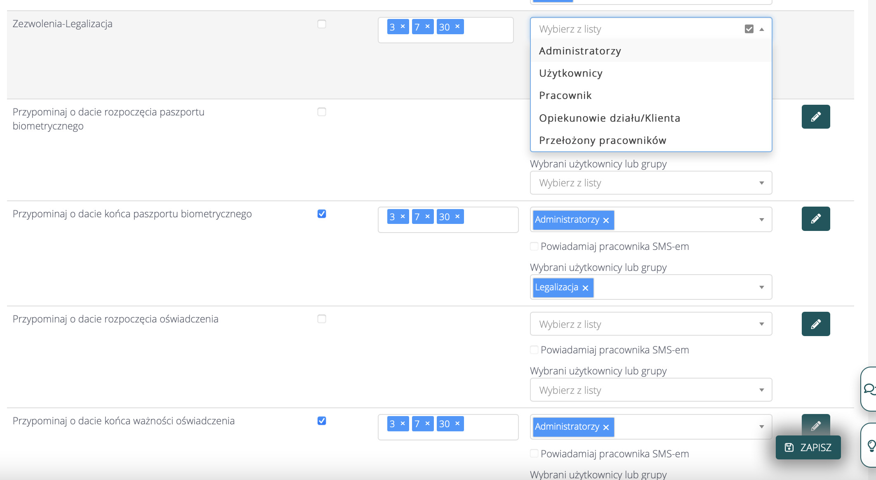Remove the Legalizacja tag via its x
This screenshot has width=876, height=480.
point(585,288)
